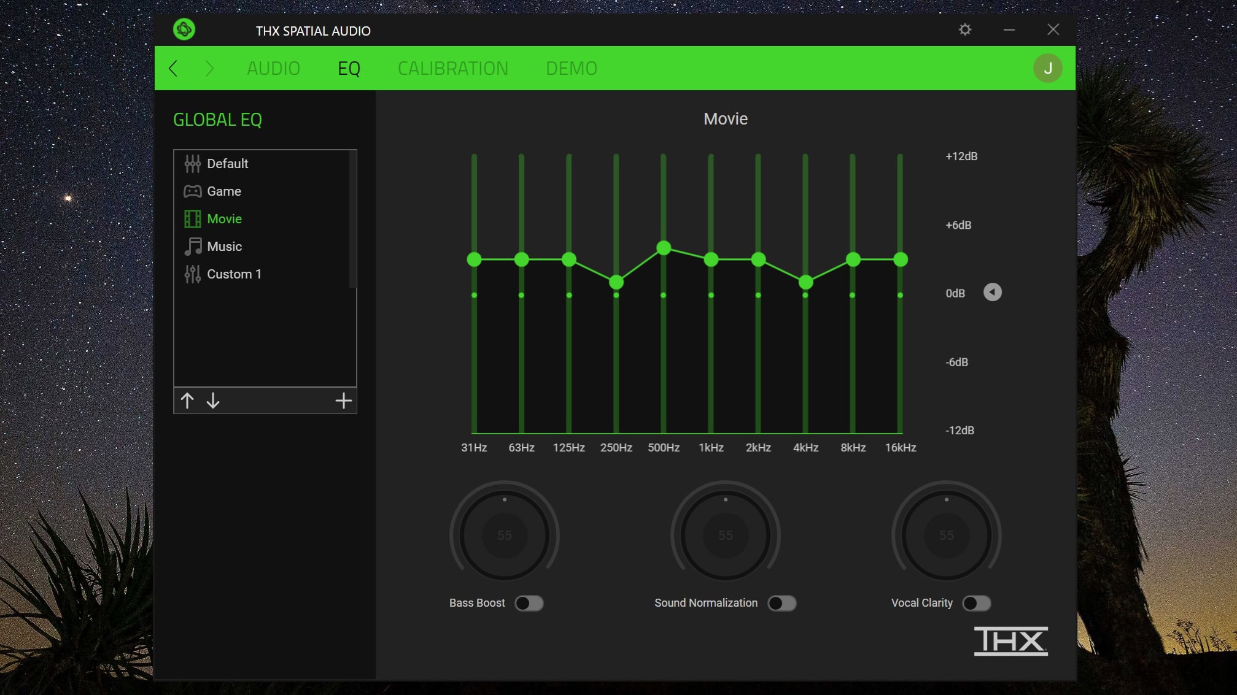Click the Bass Boost level knob
The width and height of the screenshot is (1237, 695).
click(x=505, y=535)
